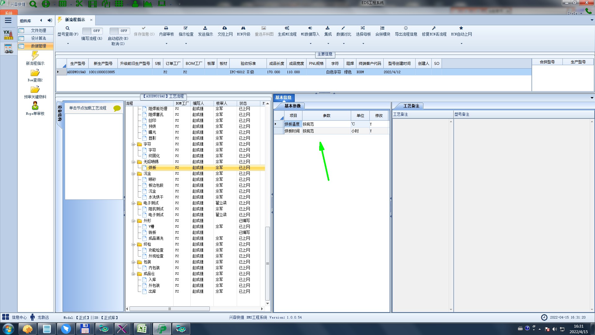Select the 工艺备注 tab
The image size is (595, 335).
coord(411,106)
